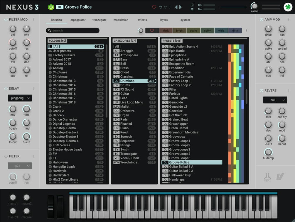
Task: Toggle the bright tag filter
Action: 180,30
